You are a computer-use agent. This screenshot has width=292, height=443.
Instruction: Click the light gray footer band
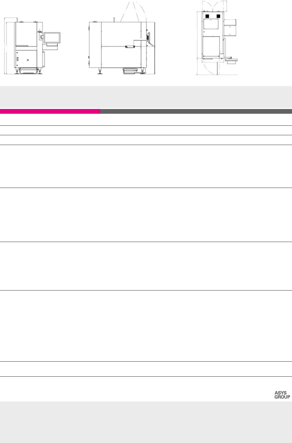tap(146, 422)
